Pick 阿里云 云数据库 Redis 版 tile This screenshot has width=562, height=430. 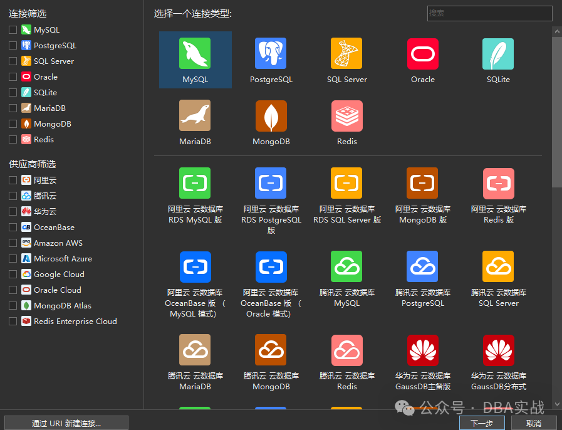pos(498,196)
